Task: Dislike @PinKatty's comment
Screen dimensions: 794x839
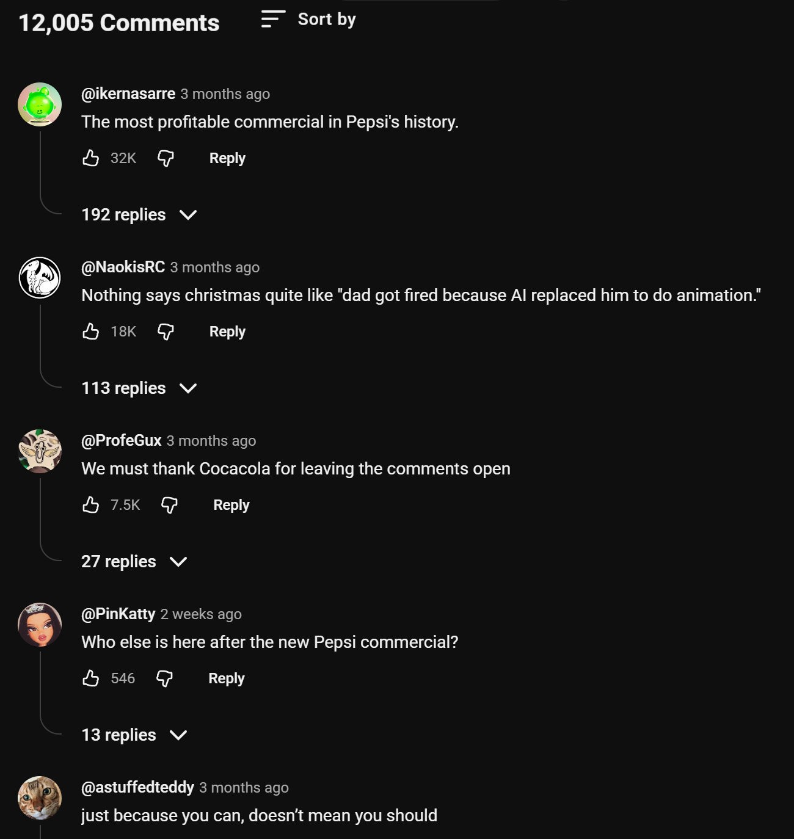Action: 164,678
